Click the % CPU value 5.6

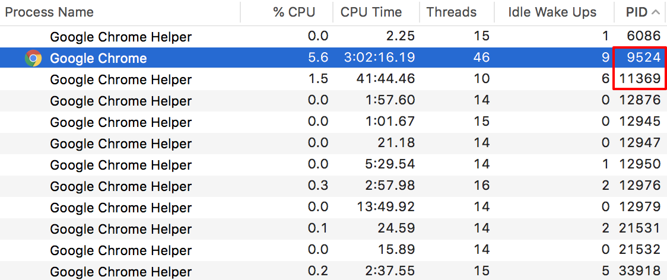click(317, 58)
